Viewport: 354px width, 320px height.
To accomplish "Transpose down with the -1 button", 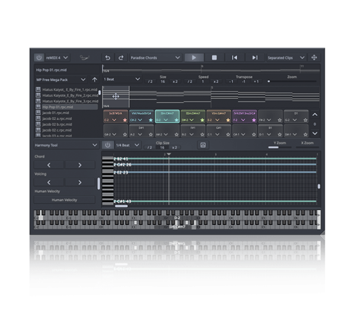I will (x=231, y=82).
